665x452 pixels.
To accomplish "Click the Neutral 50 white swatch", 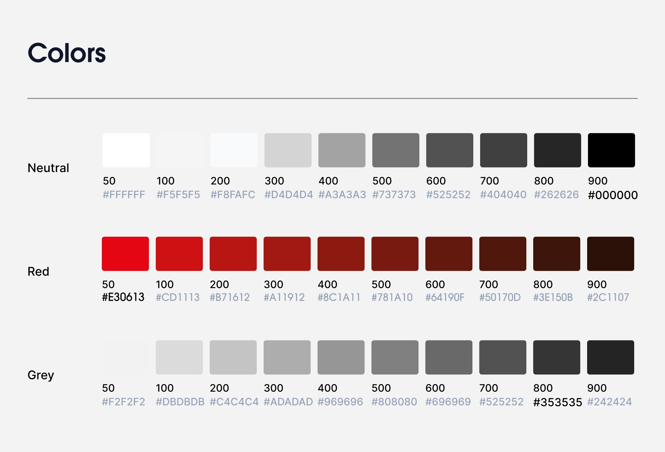I will pyautogui.click(x=126, y=150).
